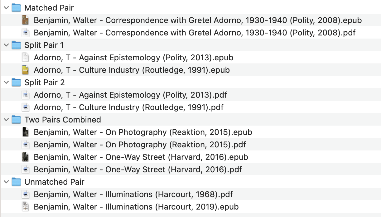Collapse the Split Pair 2 disclosure arrow
Viewport: 381px width, 217px height.
(x=6, y=82)
